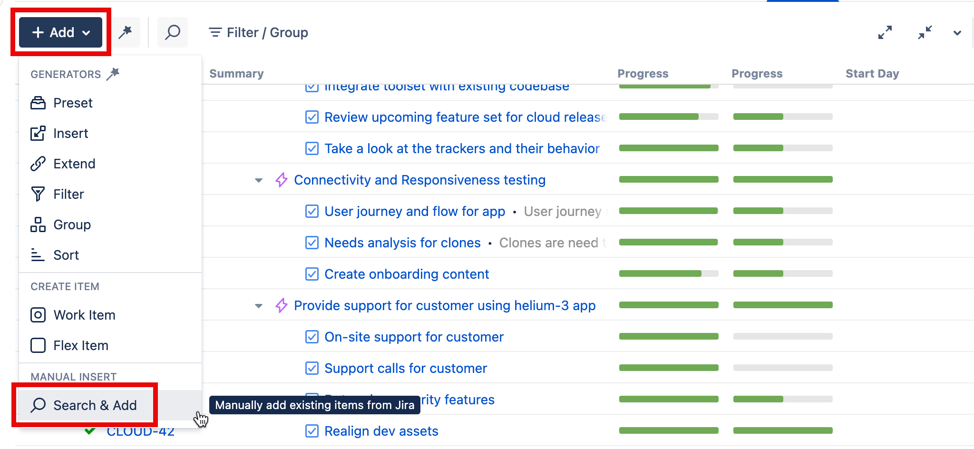Collapse Connectivity and Responsiveness testing row
The width and height of the screenshot is (974, 449).
(259, 180)
